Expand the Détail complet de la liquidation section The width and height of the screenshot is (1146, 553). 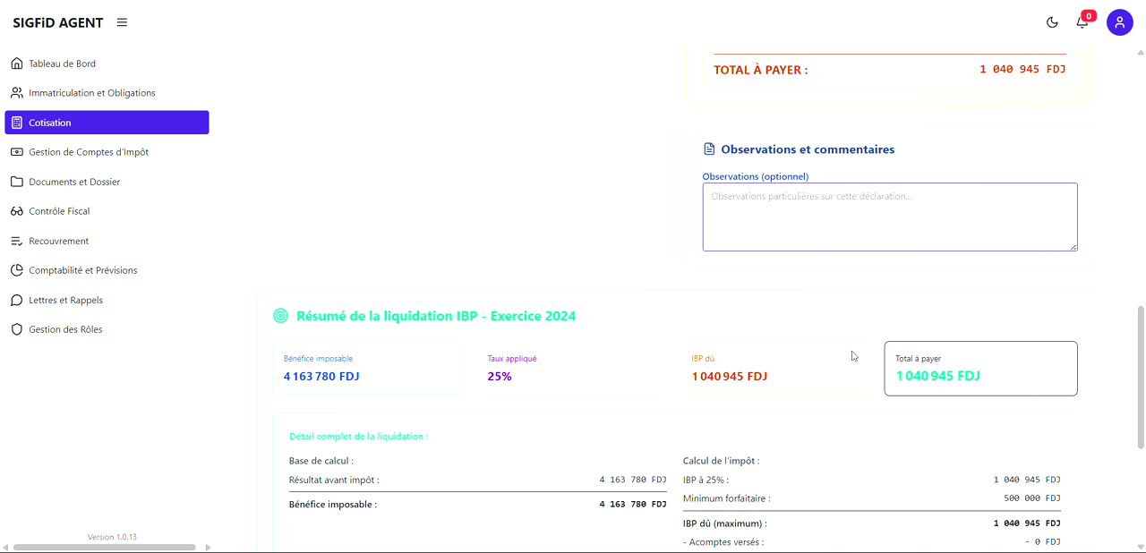pos(358,436)
